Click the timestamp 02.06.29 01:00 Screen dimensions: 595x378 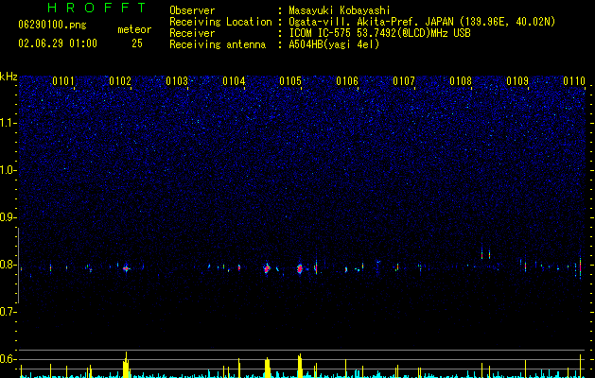58,43
